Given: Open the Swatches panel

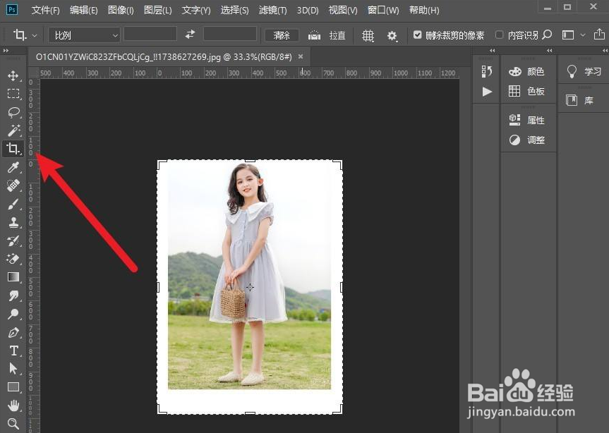Looking at the screenshot, I should 526,91.
